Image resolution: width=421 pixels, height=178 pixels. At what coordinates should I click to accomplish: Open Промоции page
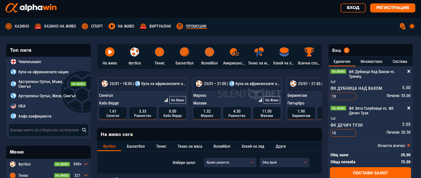coord(191,26)
